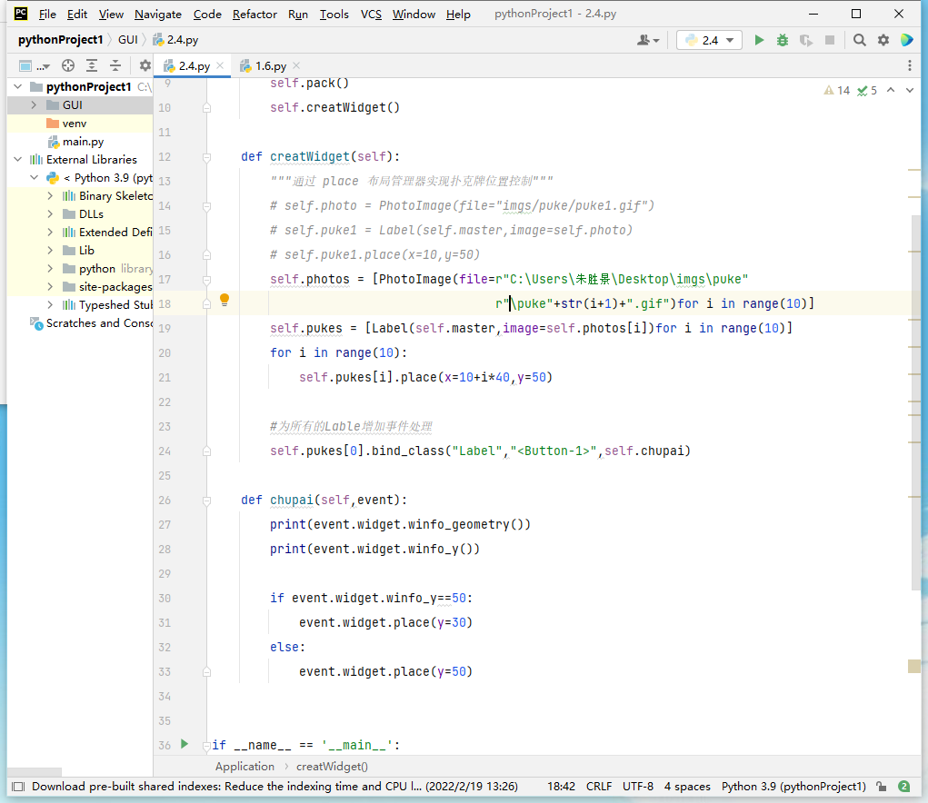Click the Stop square button in toolbar
Screen dimensions: 928x803
click(x=830, y=40)
